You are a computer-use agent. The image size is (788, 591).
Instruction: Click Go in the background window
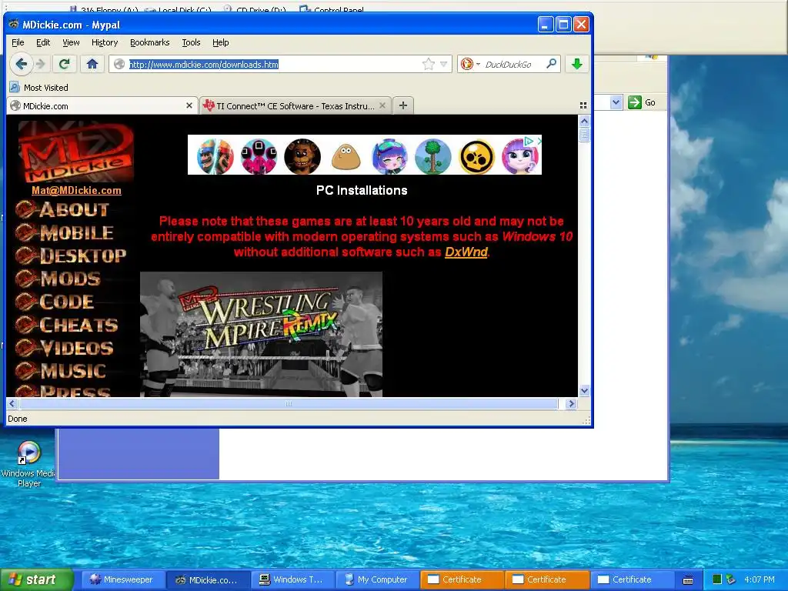pos(643,102)
